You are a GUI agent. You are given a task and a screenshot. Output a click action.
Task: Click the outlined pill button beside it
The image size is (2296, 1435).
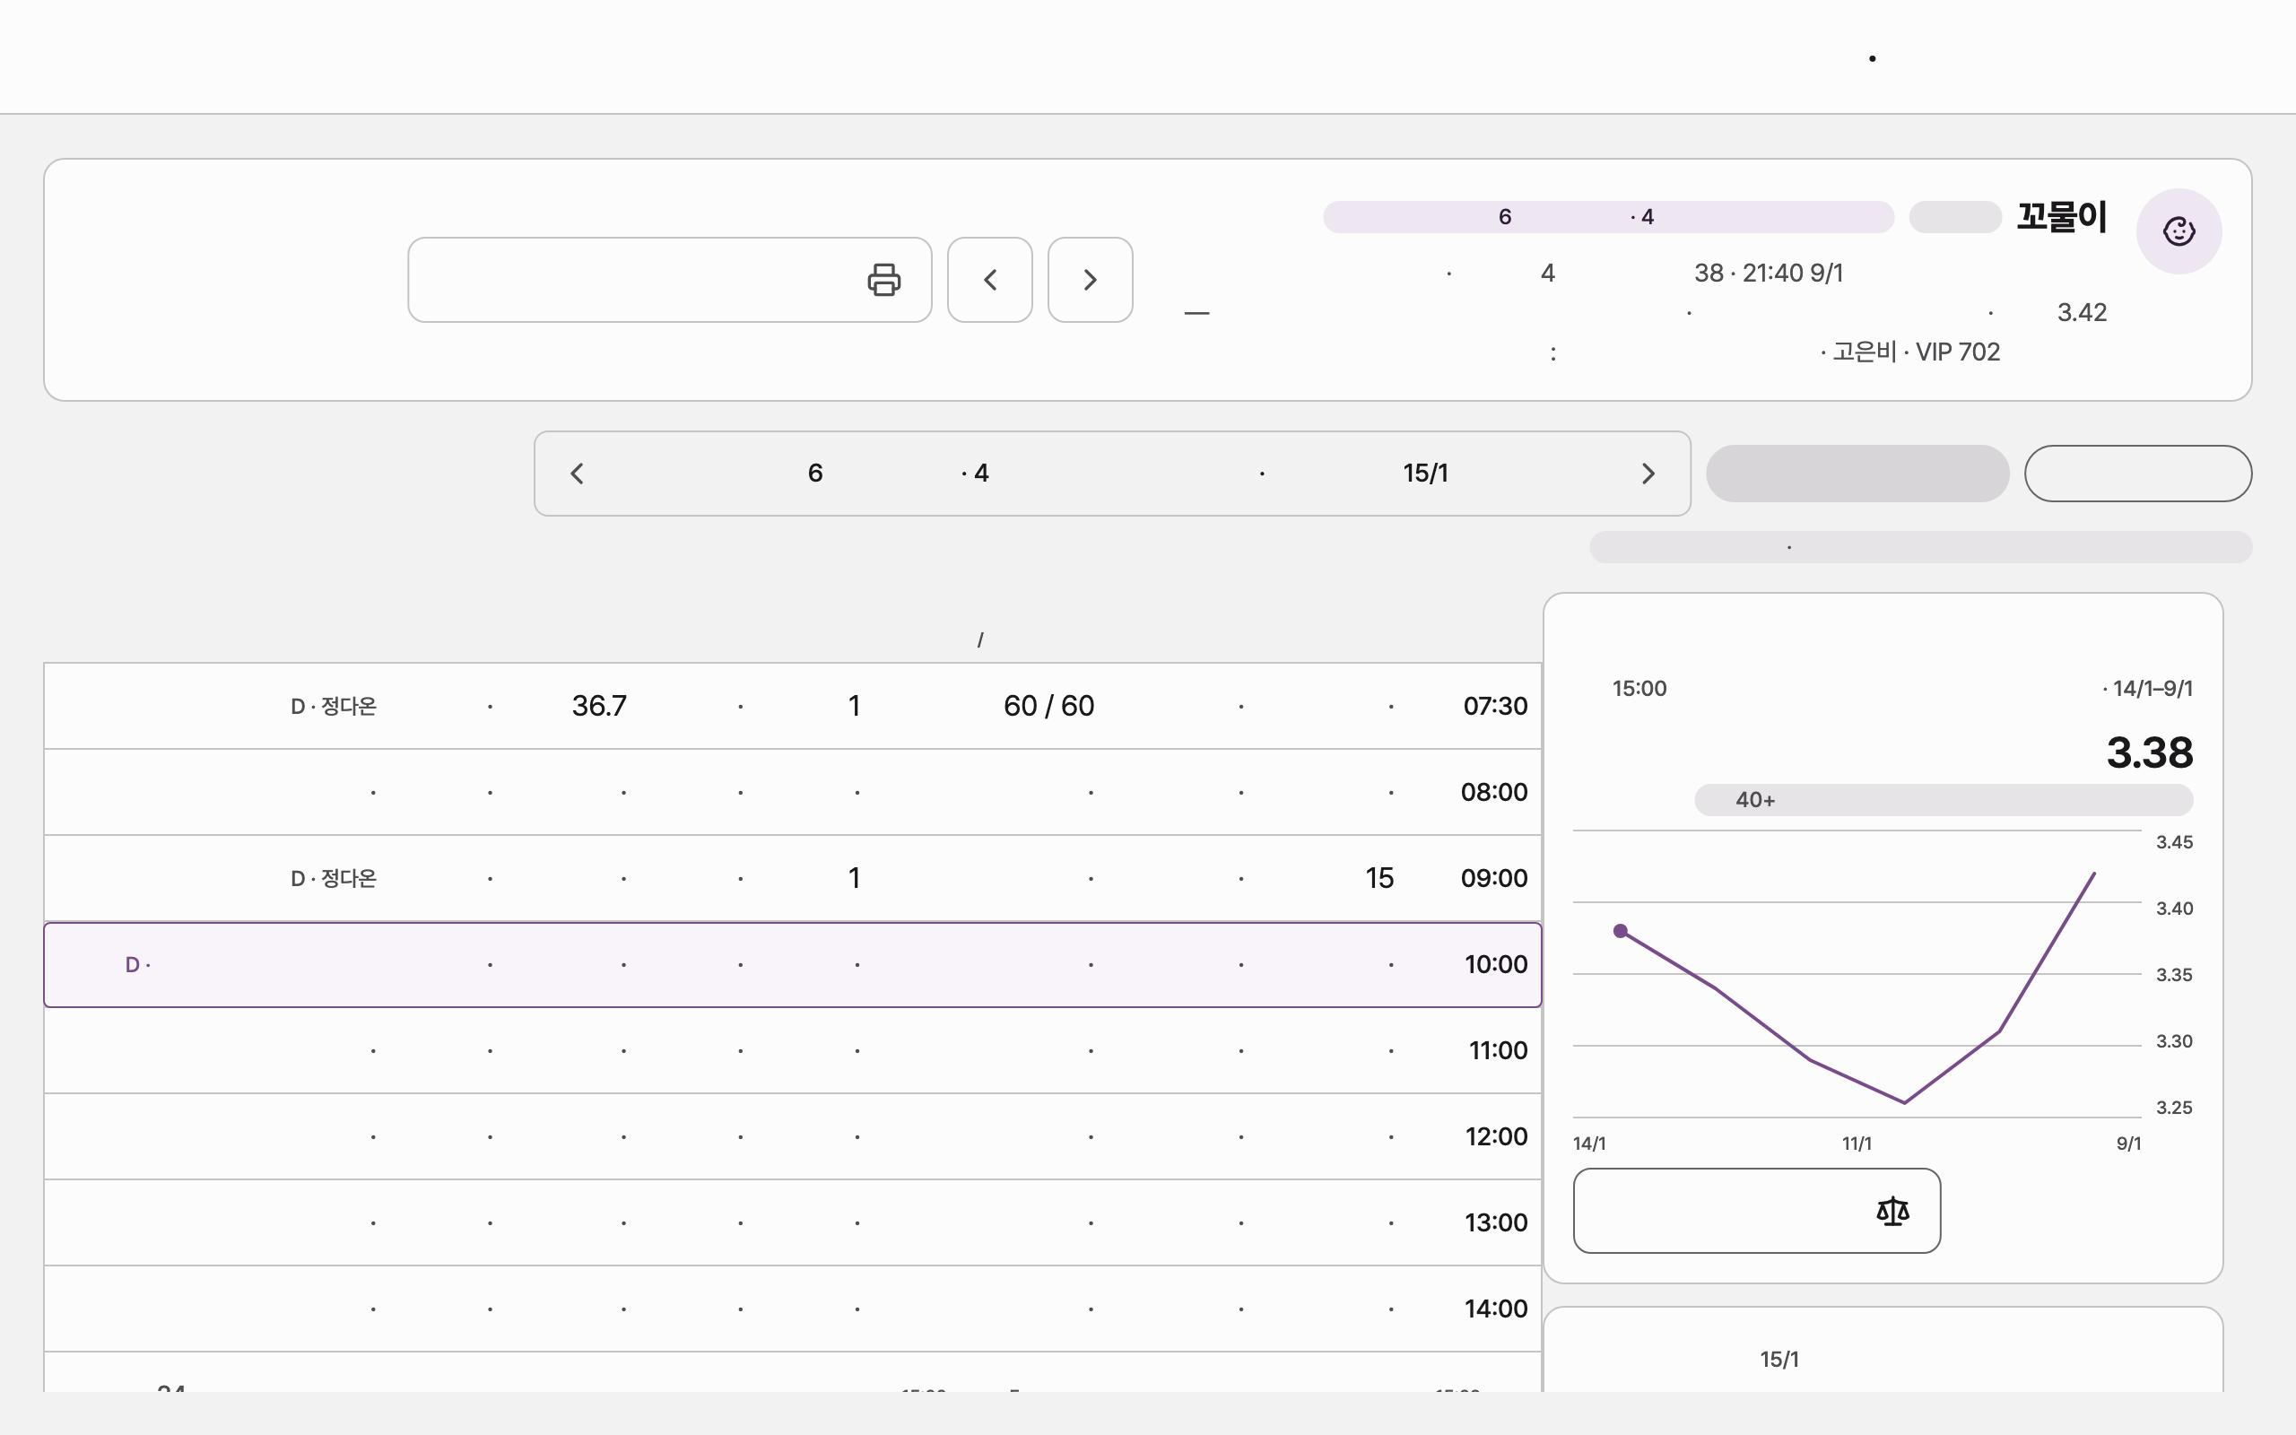tap(2137, 474)
